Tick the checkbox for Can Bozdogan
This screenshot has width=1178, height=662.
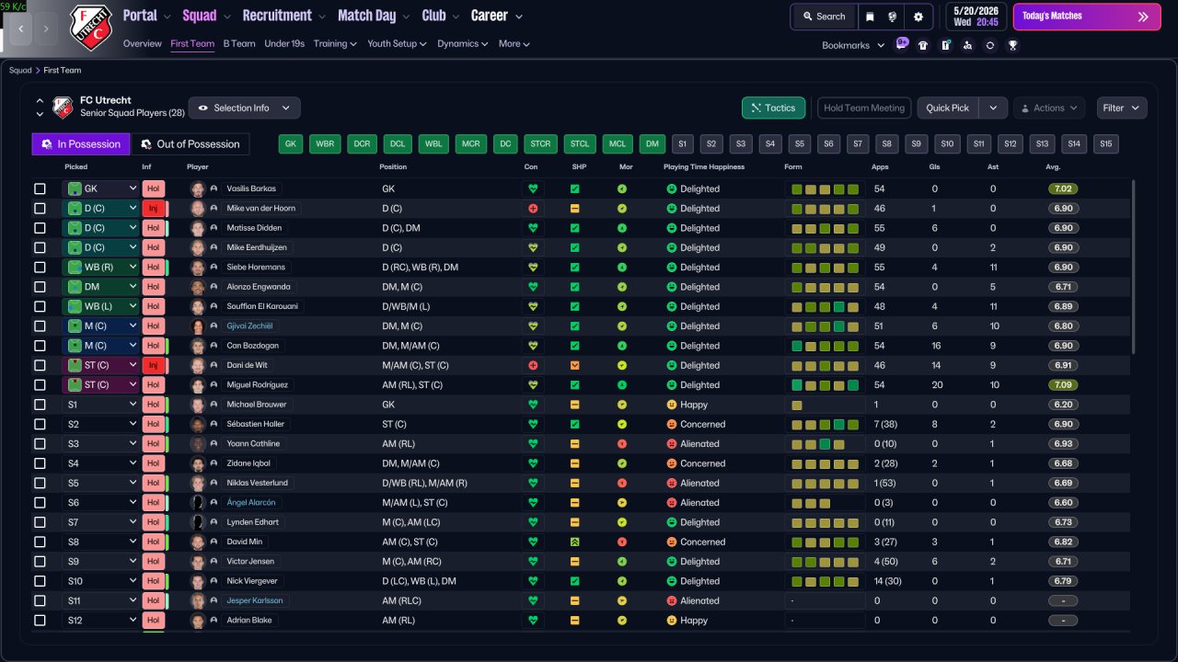click(40, 346)
